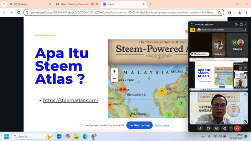Click the back-to-tab icon in the Meet panel header
251x141 pixels.
pyautogui.click(x=241, y=24)
